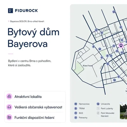The image size is (127, 127).
Task: Click the university icon at the map's top
Action: click(x=114, y=12)
